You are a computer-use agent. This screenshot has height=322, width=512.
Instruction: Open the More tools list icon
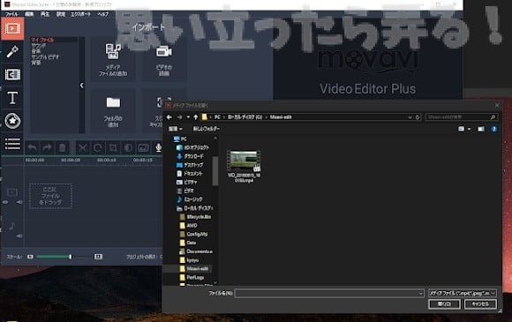coord(12,144)
